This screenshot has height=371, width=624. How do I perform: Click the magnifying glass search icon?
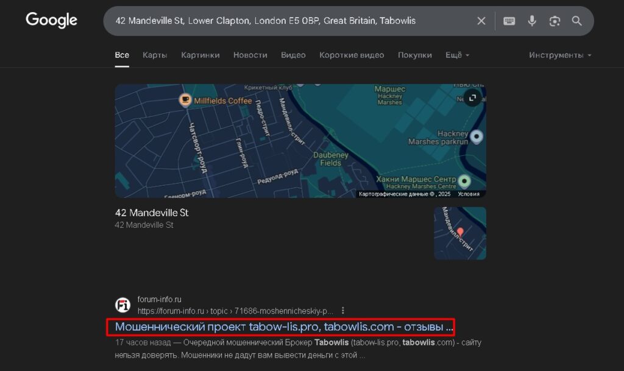[577, 21]
